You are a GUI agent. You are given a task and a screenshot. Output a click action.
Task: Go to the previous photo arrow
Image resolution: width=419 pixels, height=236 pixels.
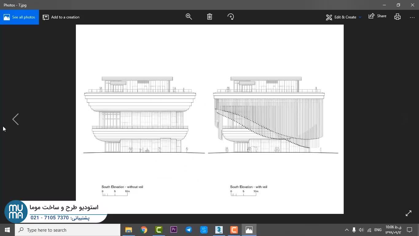[15, 119]
